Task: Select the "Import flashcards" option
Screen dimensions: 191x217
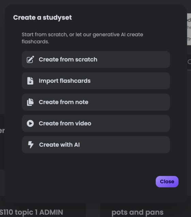Action: (x=96, y=81)
